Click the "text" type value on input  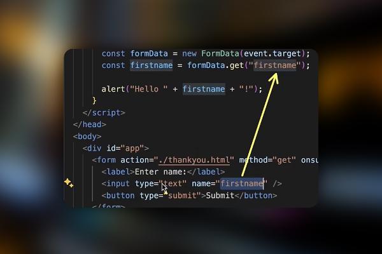point(173,184)
